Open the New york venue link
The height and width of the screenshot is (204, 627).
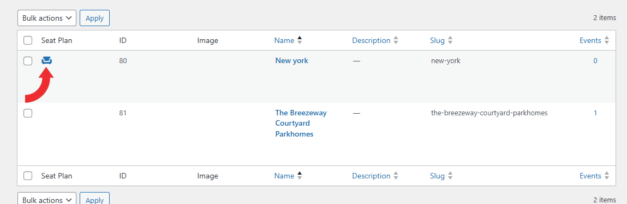(x=291, y=61)
